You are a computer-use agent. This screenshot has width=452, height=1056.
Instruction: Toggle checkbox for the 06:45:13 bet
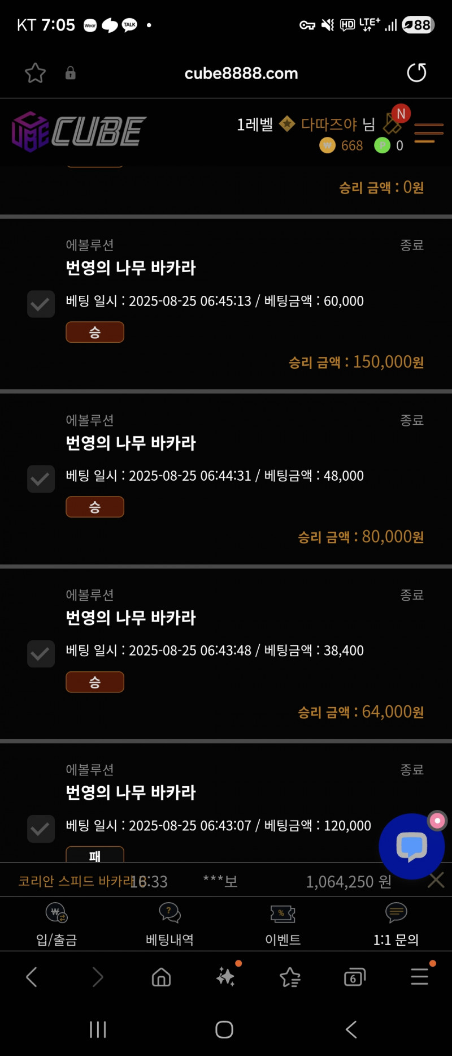pos(41,304)
